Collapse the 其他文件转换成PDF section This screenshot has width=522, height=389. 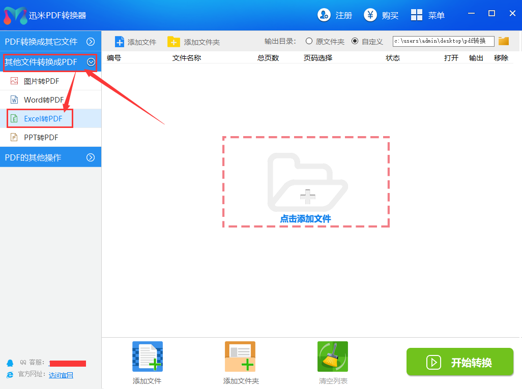pos(91,62)
